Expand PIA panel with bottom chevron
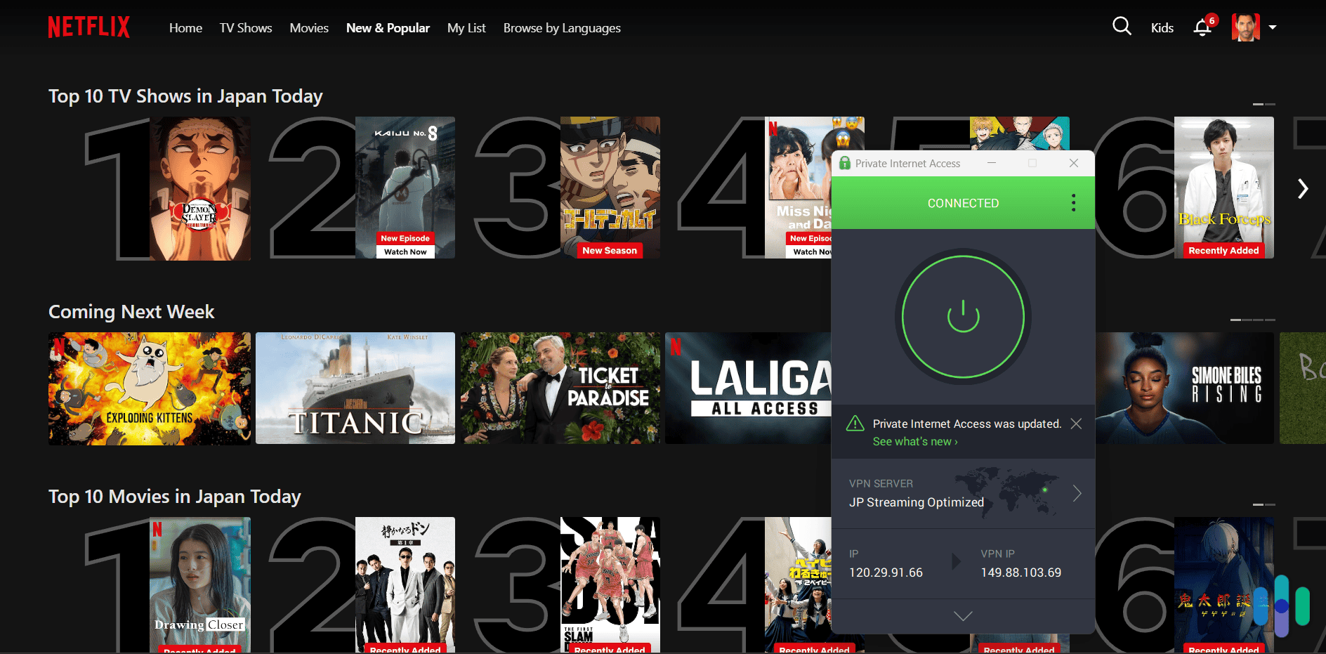The width and height of the screenshot is (1326, 654). (x=963, y=616)
